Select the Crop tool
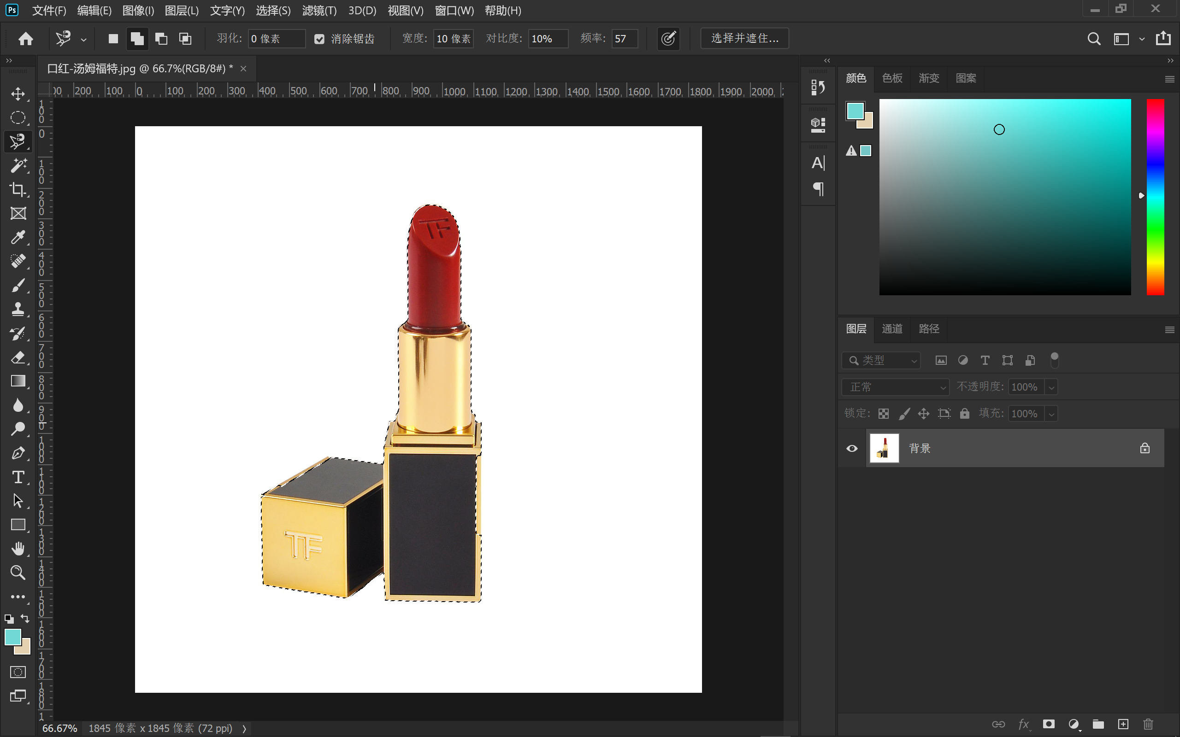 point(18,190)
